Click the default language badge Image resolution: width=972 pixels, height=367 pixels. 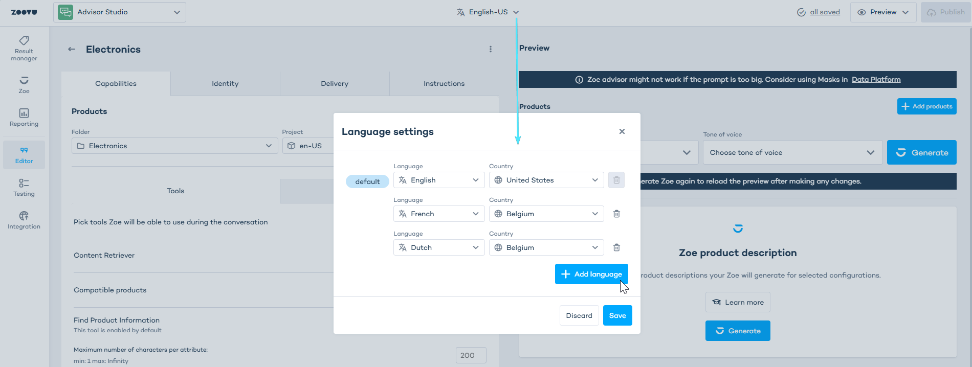[x=367, y=181]
